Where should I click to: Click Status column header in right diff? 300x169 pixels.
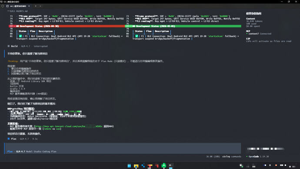pyautogui.click(x=139, y=31)
